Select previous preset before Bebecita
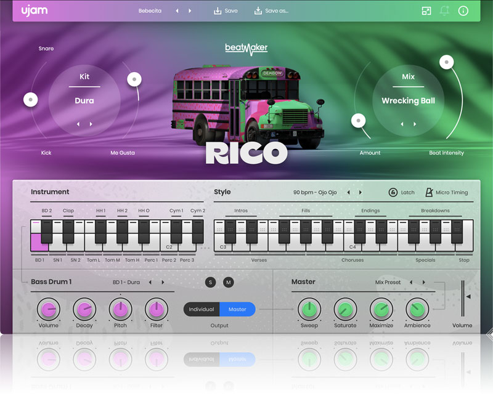Image resolution: width=493 pixels, height=396 pixels. click(177, 11)
